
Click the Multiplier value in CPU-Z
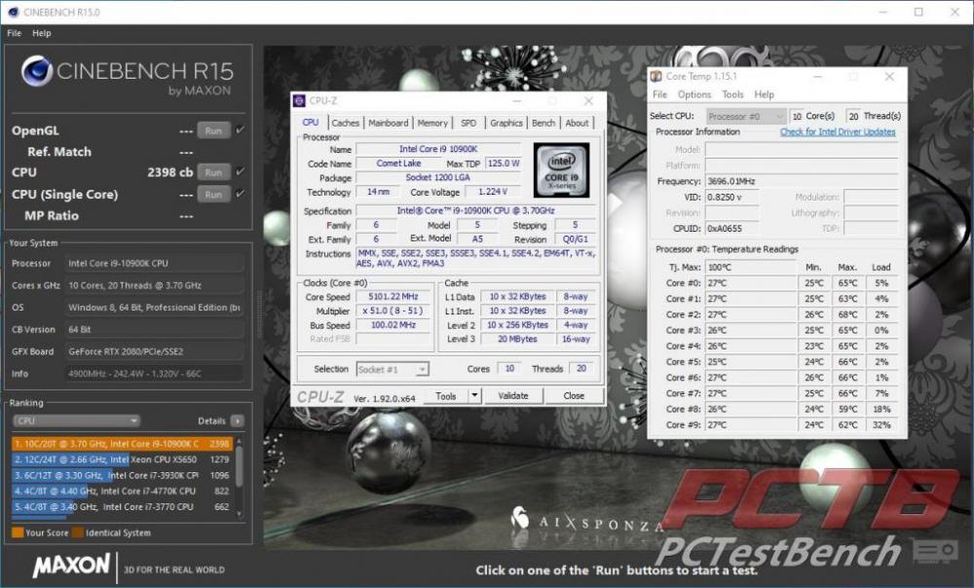pos(393,311)
